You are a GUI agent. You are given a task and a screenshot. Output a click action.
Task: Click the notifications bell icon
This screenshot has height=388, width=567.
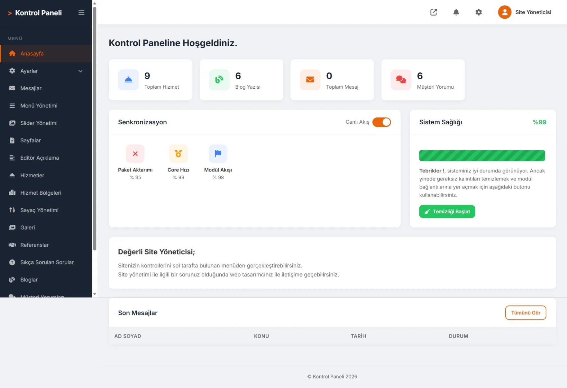(456, 12)
